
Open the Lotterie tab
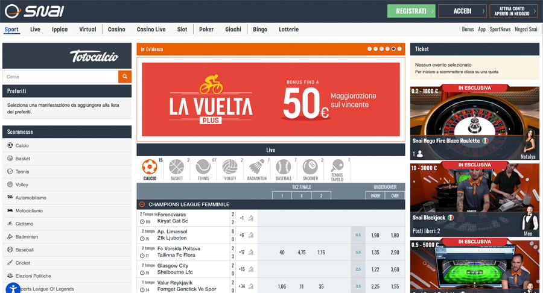pos(288,30)
